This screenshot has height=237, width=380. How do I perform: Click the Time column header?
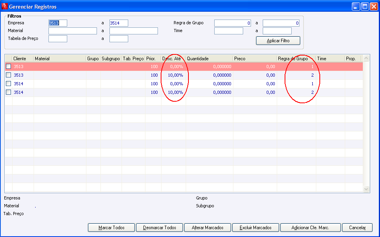tap(330, 59)
